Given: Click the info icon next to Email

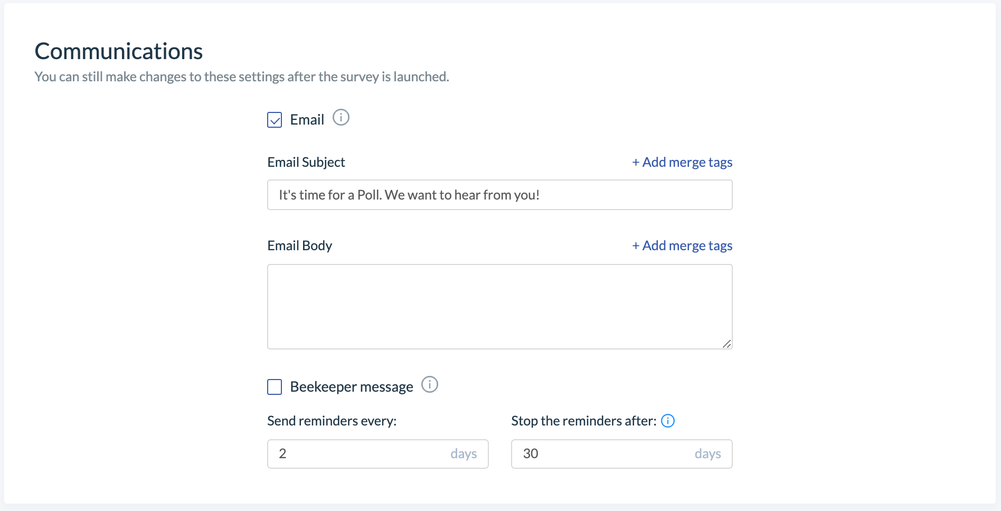Looking at the screenshot, I should tap(341, 117).
